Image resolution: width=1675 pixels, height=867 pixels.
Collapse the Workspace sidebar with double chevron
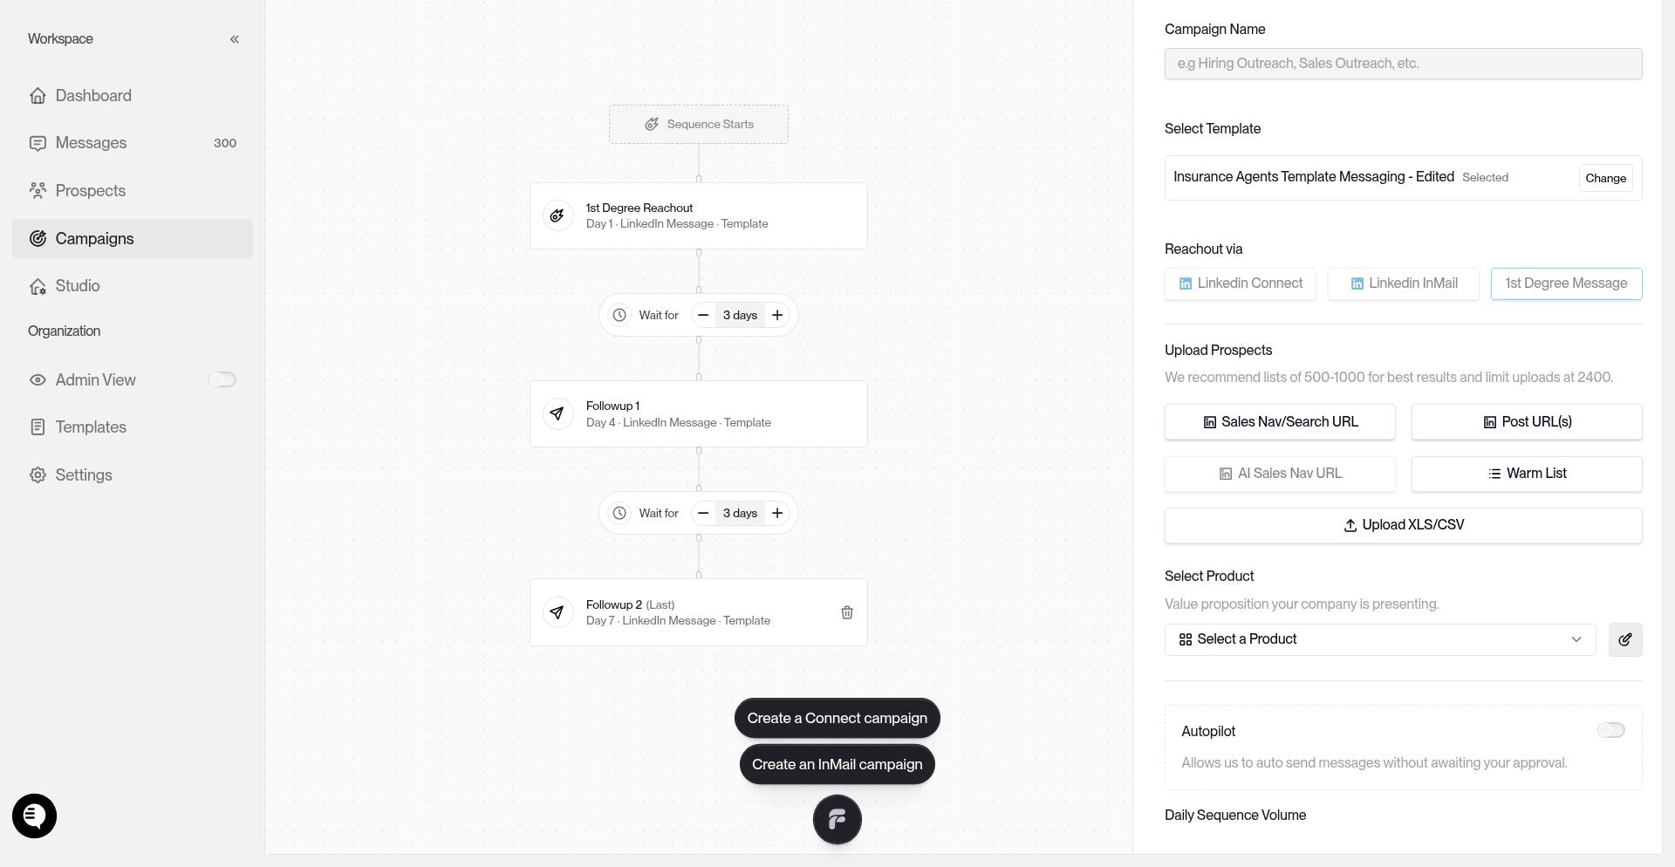[x=234, y=39]
